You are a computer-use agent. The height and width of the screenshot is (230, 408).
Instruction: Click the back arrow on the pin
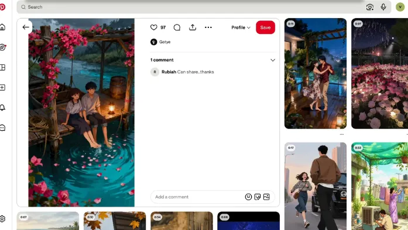[26, 27]
